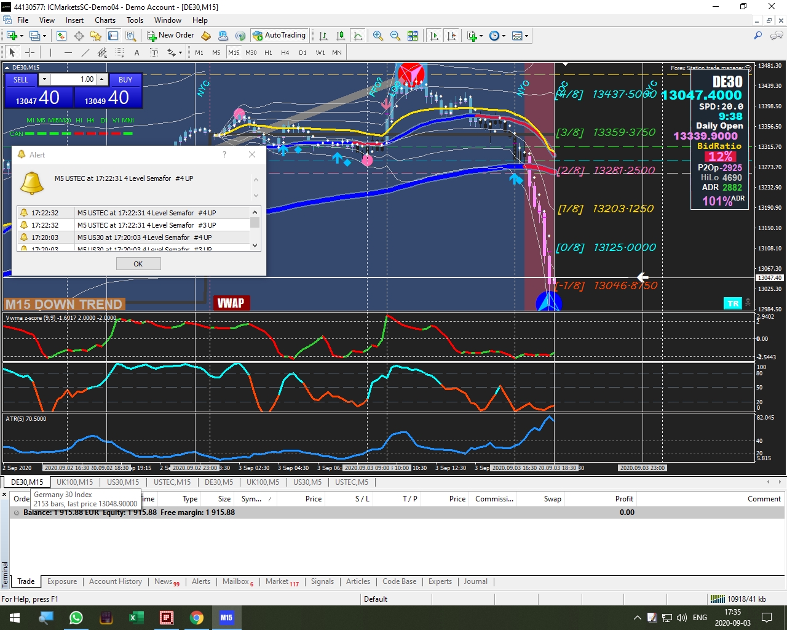Toggle the AutoTrading button

(x=280, y=36)
